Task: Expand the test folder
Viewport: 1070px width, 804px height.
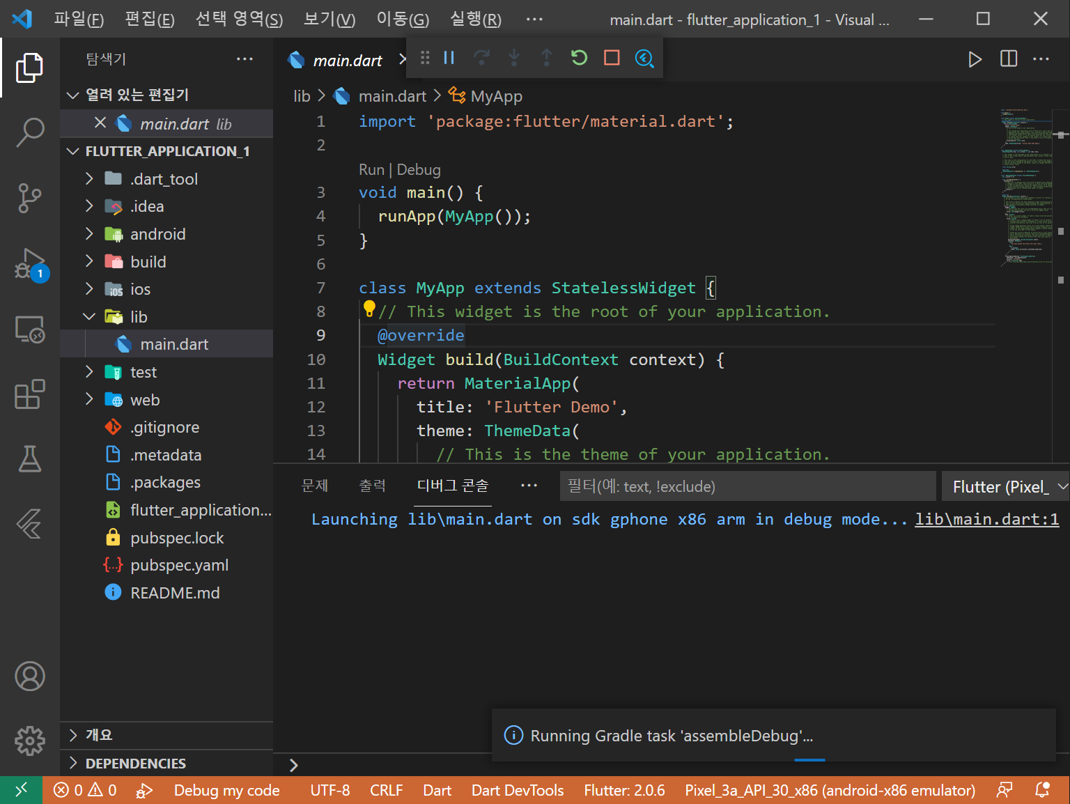Action: tap(89, 372)
